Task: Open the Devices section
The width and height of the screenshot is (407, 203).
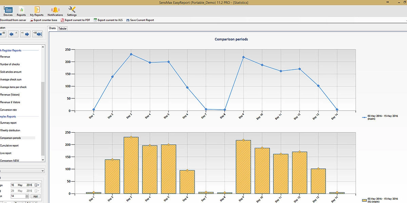Action: click(x=8, y=11)
